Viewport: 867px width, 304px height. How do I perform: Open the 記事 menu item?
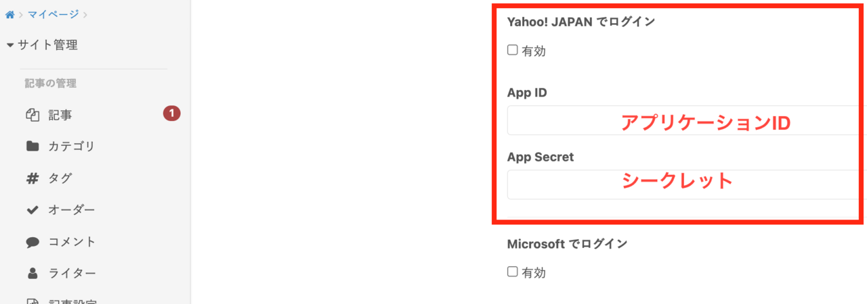60,115
